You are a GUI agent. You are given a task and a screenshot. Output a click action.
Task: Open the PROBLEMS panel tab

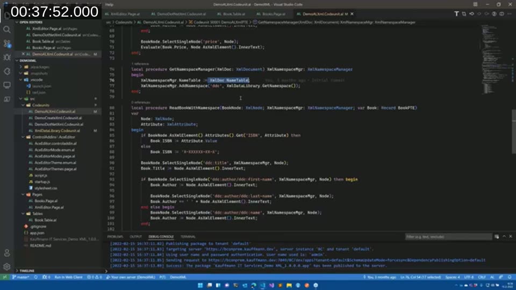point(115,237)
